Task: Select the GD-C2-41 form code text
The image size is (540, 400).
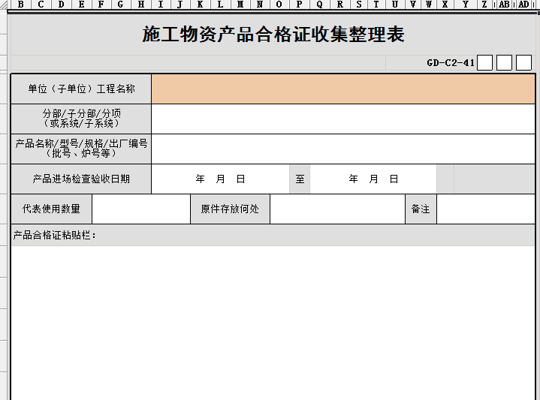Action: coord(451,63)
